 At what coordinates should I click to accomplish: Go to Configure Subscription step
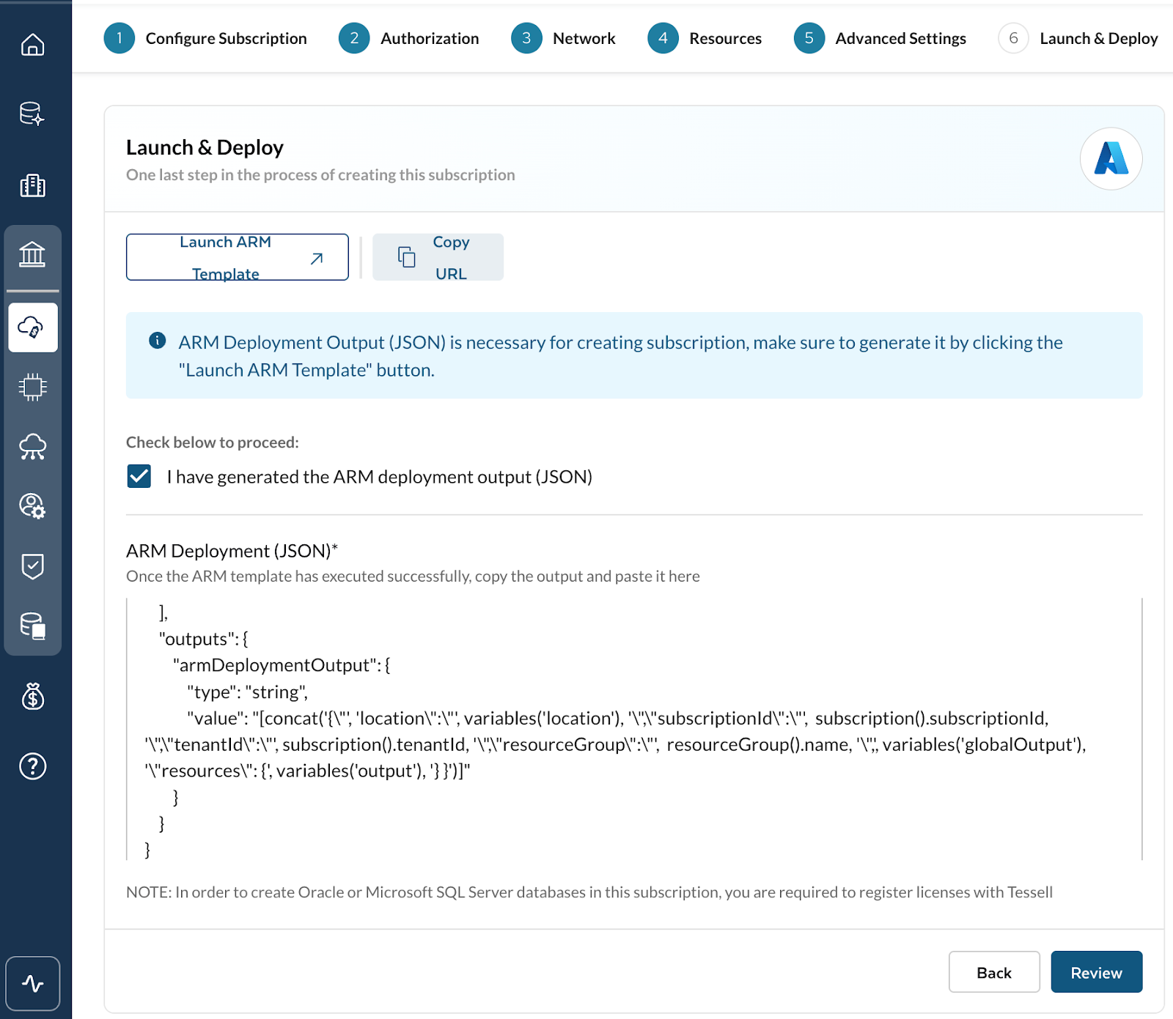(x=205, y=38)
